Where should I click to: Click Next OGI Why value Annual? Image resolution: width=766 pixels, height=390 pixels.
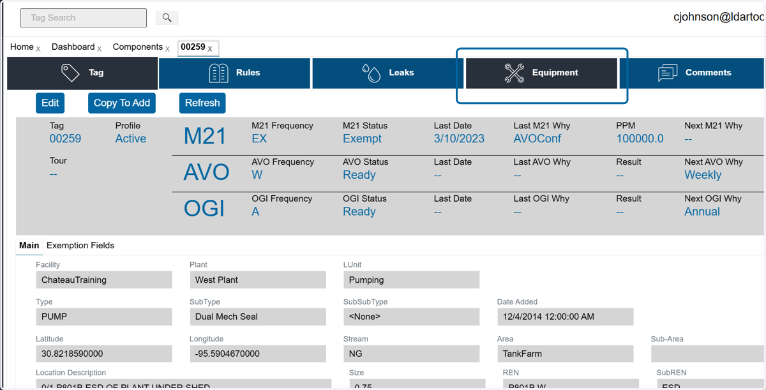click(702, 211)
